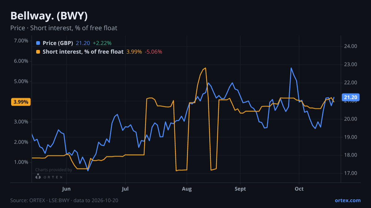
Task: Click the 21.20 price value in legend
Action: 83,43
